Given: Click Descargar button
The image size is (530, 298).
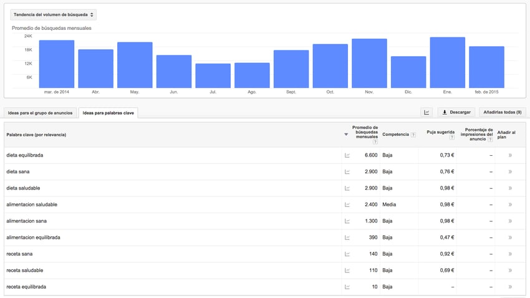Looking at the screenshot, I should (x=456, y=112).
